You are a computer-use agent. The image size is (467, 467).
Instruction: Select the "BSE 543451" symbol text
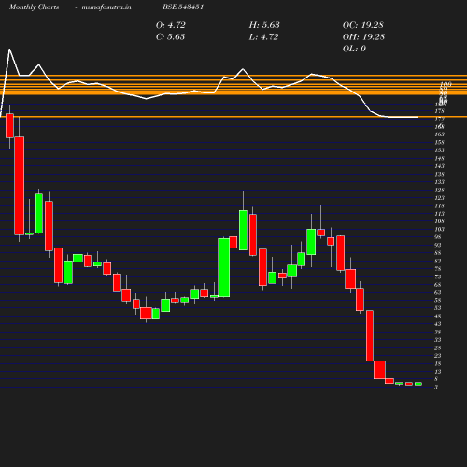(x=183, y=7)
